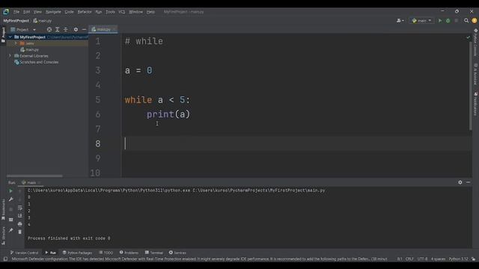Rerun main in Run panel
The width and height of the screenshot is (479, 269).
[x=10, y=191]
